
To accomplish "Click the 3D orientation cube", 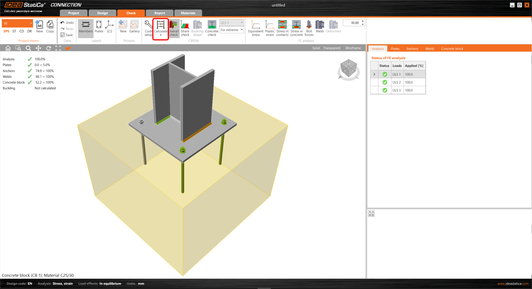I will tap(348, 68).
